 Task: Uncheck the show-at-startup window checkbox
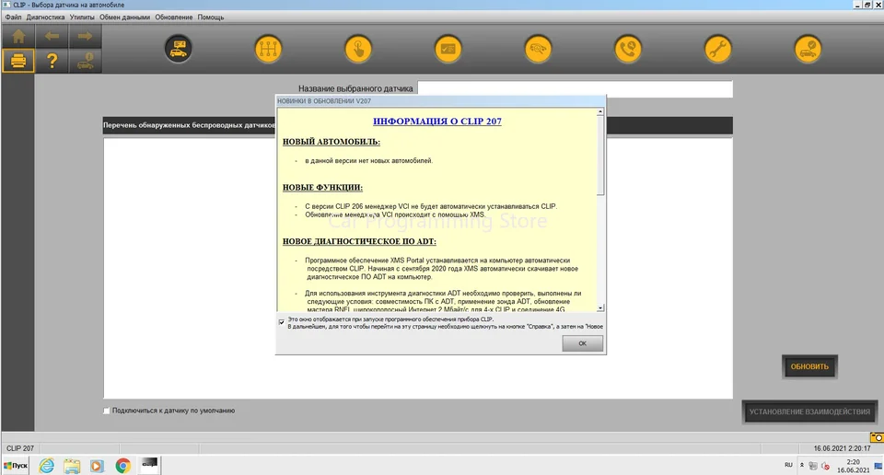pos(282,322)
